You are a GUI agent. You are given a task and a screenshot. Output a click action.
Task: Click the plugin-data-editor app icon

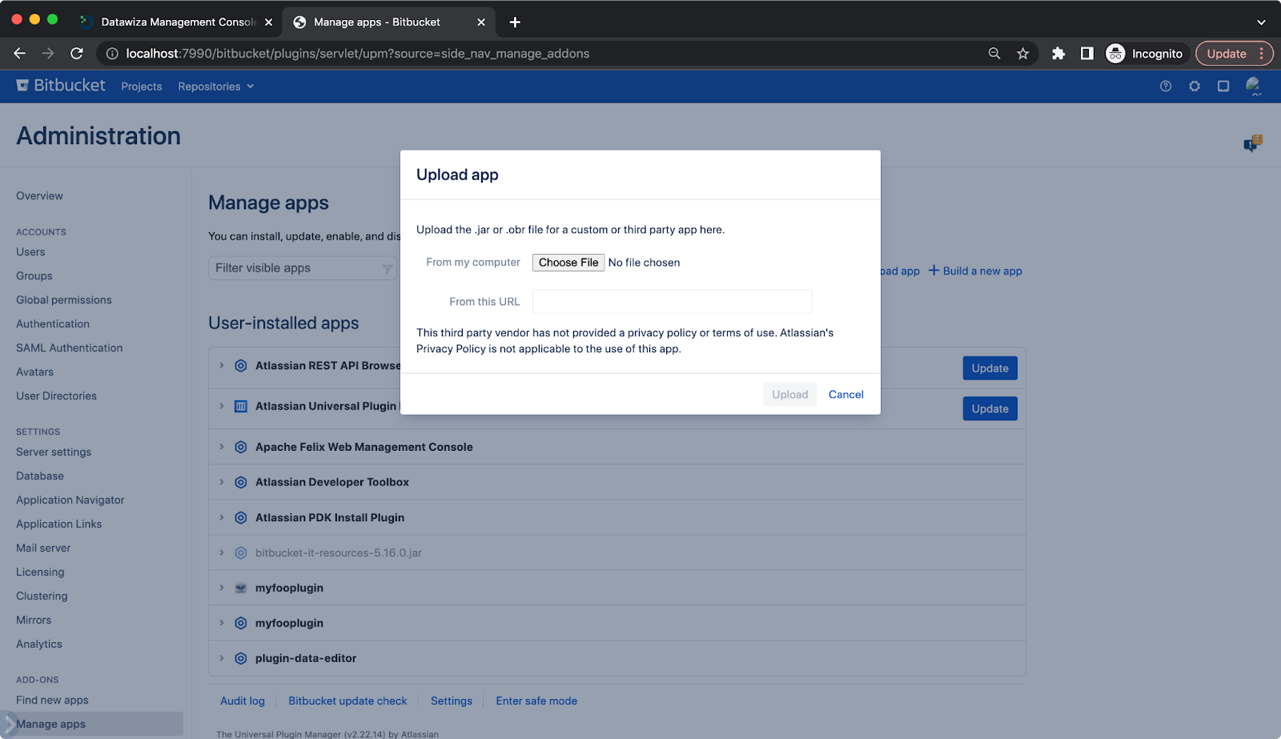click(x=240, y=658)
